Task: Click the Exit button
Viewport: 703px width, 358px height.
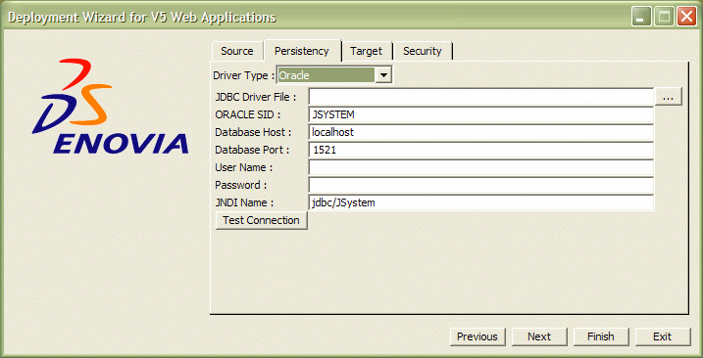Action: 663,336
